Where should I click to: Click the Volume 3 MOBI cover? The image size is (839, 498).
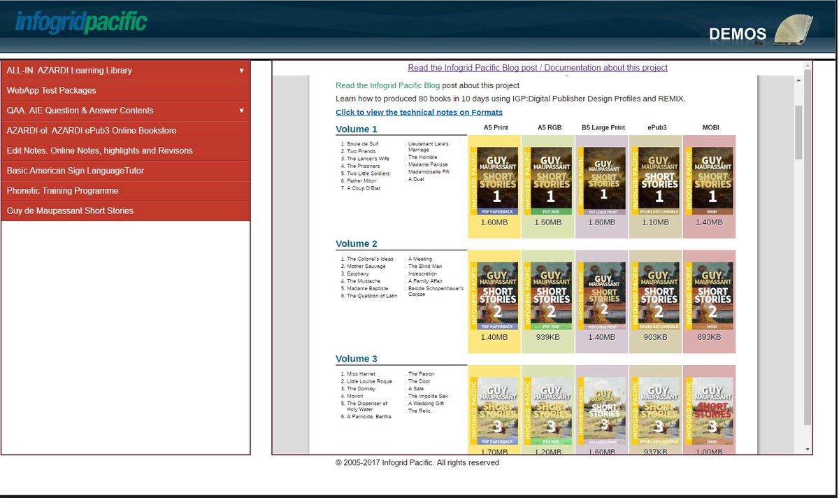709,408
